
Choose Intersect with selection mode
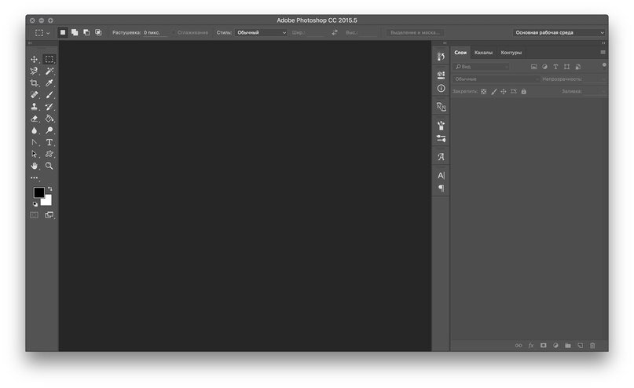pos(98,32)
